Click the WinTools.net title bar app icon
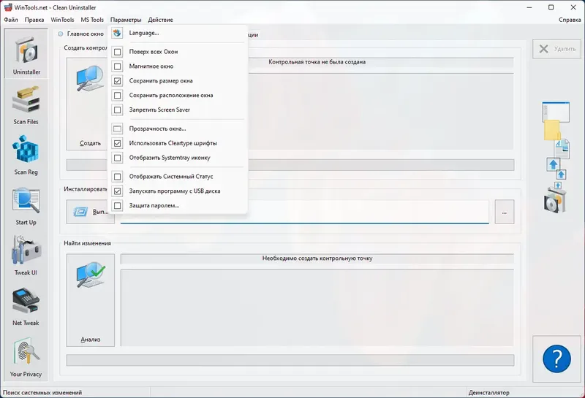This screenshot has height=398, width=585. 7,7
